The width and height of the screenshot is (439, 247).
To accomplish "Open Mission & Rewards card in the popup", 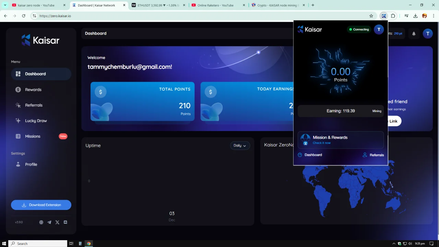I will tap(341, 140).
